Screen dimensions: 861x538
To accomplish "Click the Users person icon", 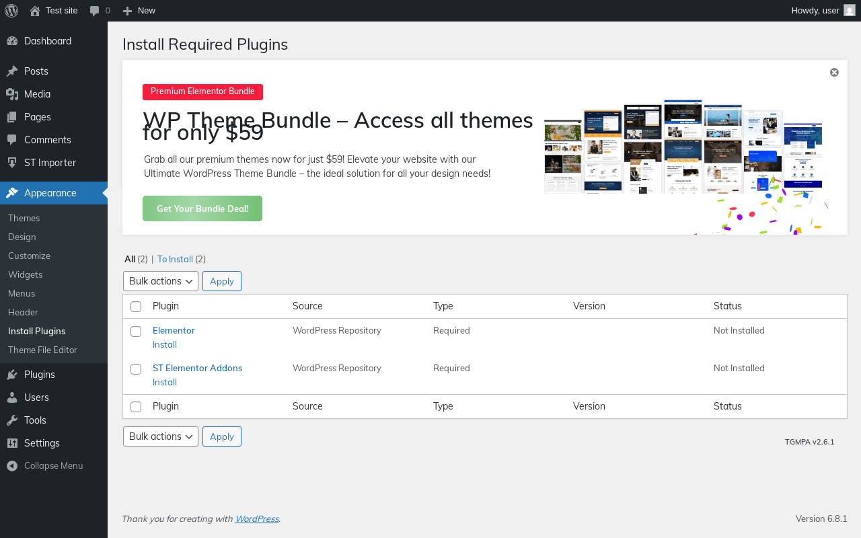I will click(12, 397).
